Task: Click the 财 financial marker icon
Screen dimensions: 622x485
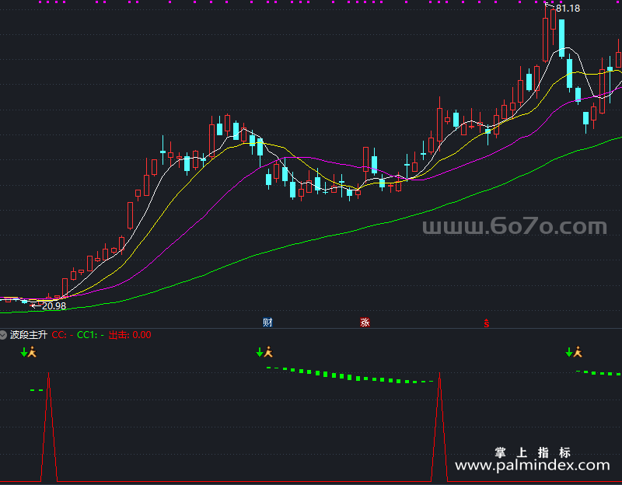Action: [267, 323]
